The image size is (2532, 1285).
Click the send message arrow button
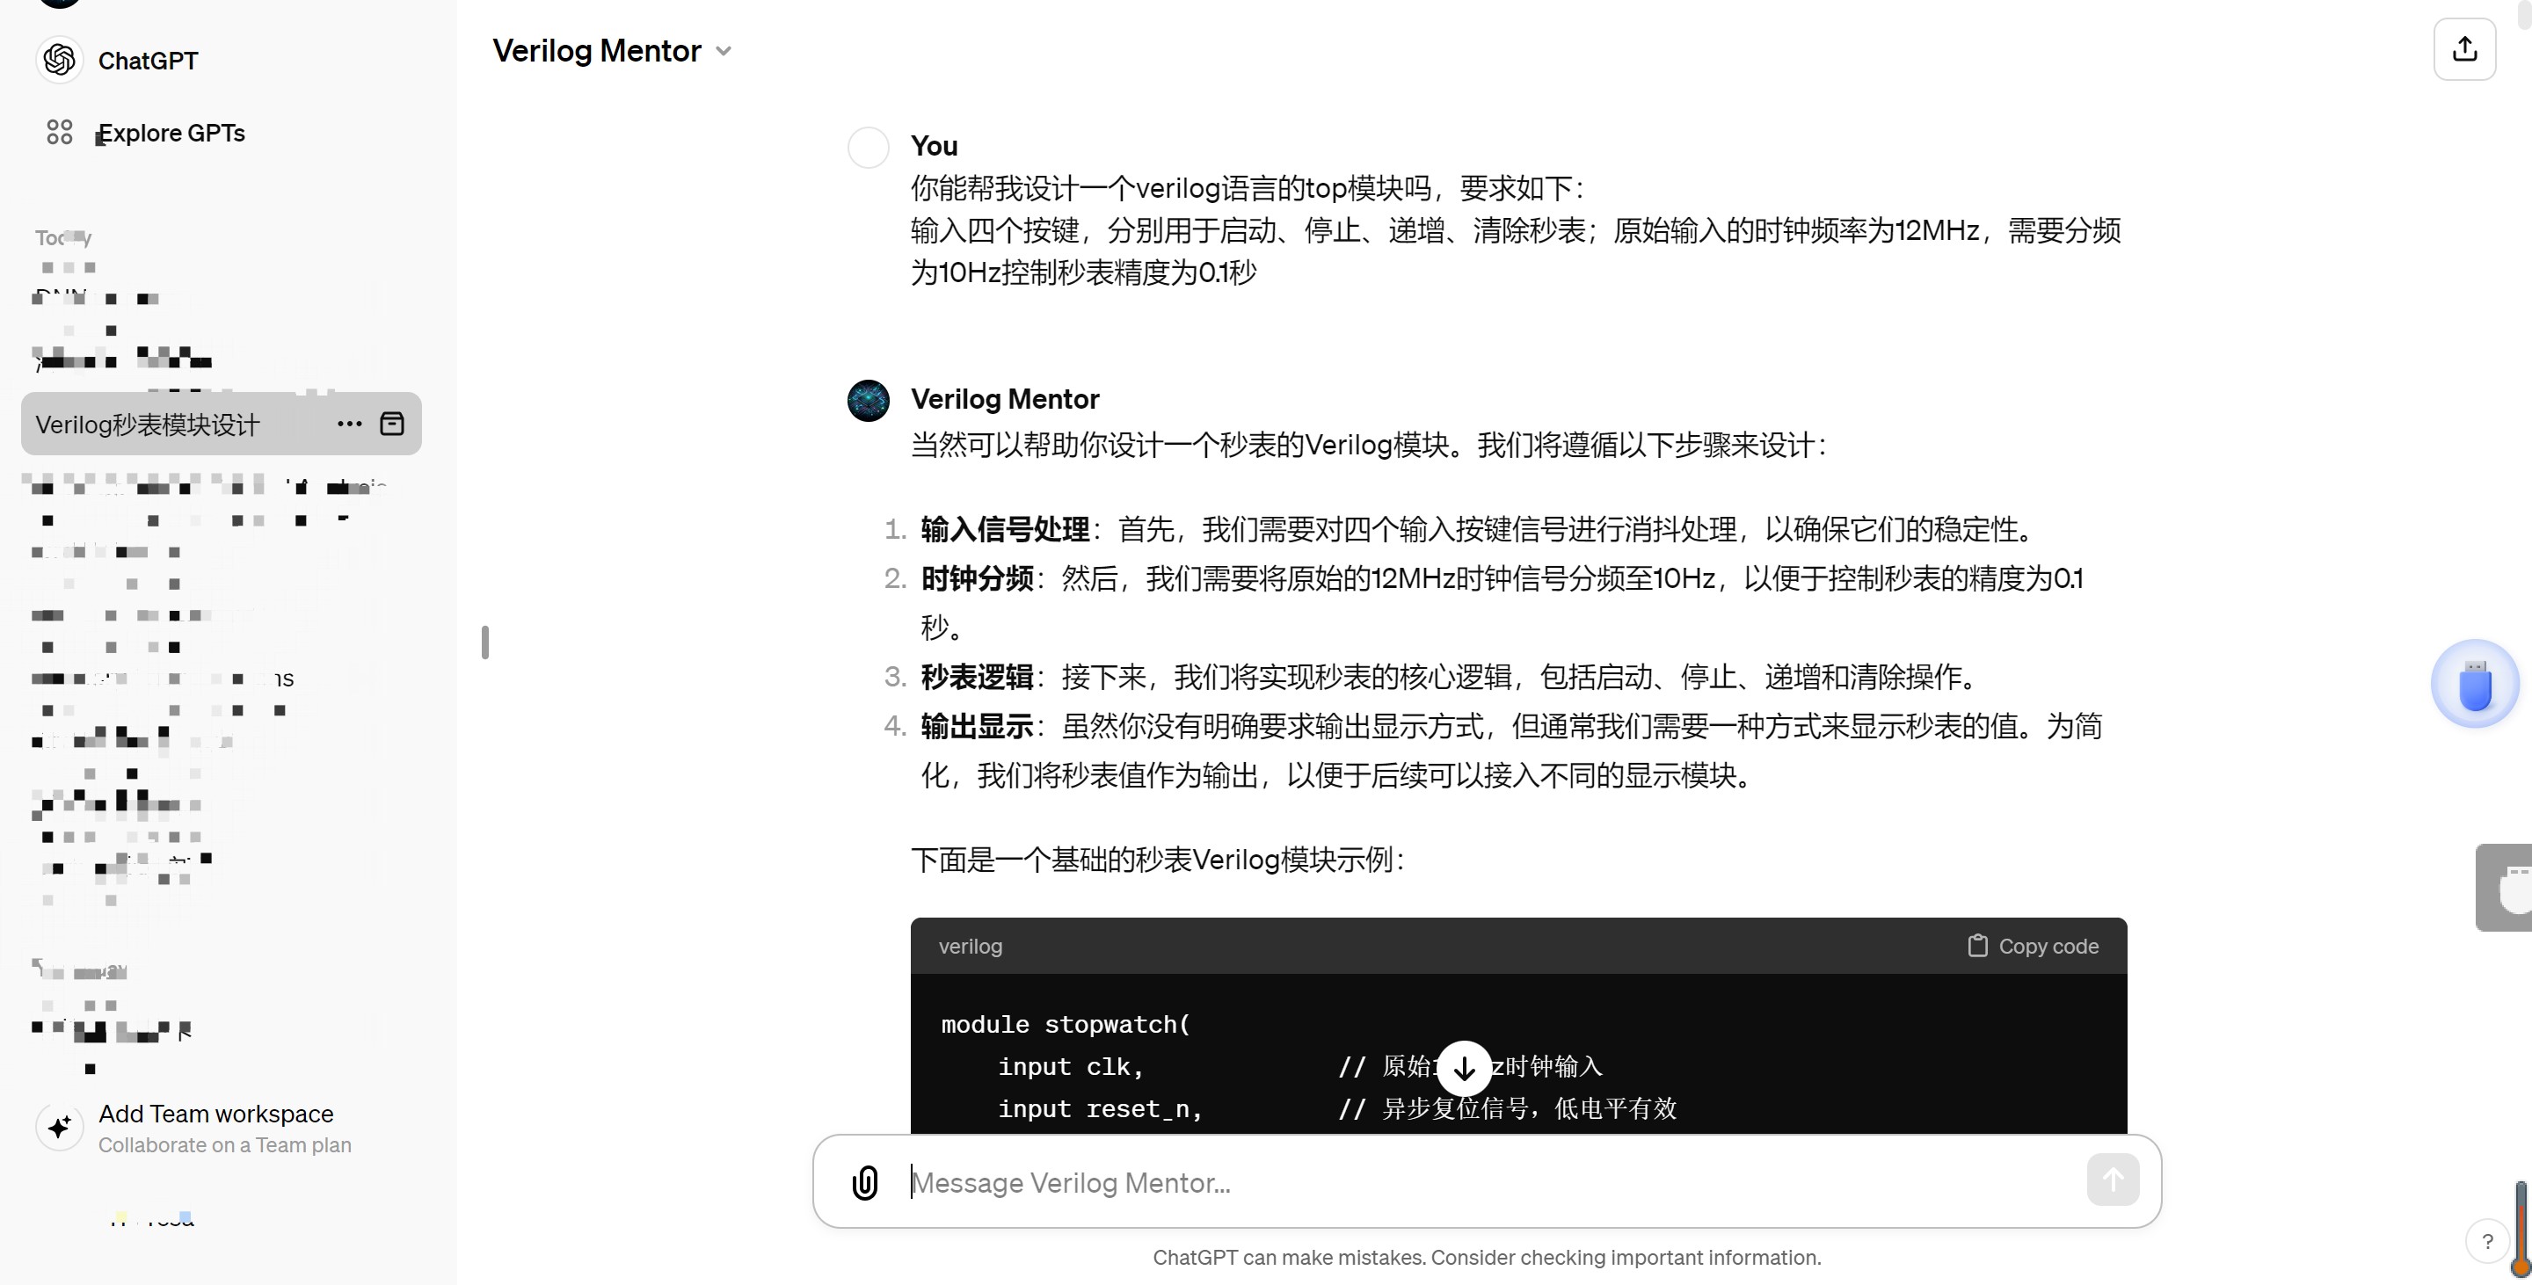click(x=2113, y=1180)
